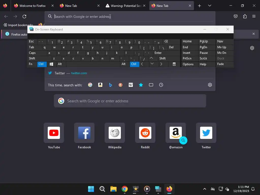260x195 pixels.
Task: Toggle the left Shift key
Action: click(40, 58)
